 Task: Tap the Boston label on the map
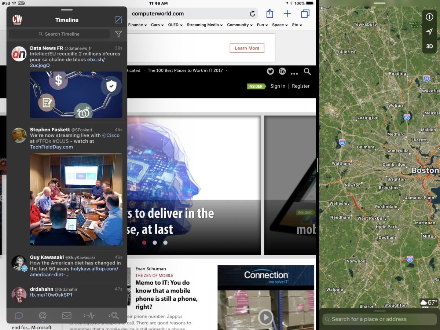(425, 170)
